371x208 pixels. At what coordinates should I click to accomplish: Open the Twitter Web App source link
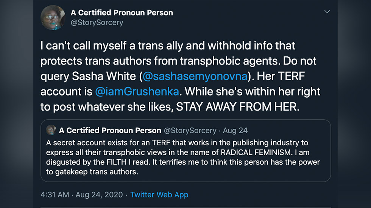(159, 194)
